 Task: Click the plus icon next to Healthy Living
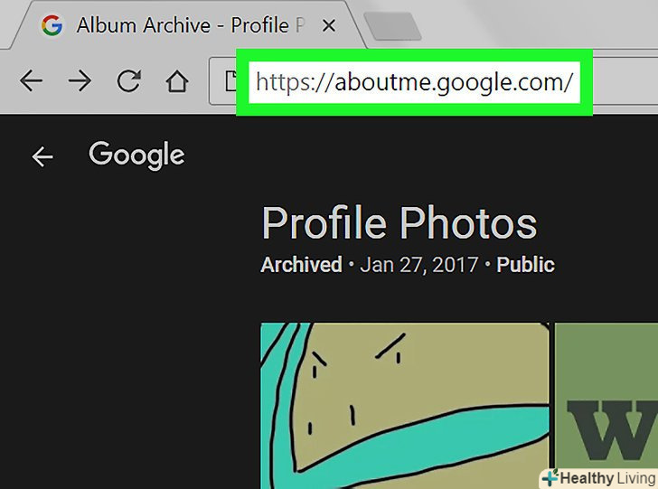550,477
